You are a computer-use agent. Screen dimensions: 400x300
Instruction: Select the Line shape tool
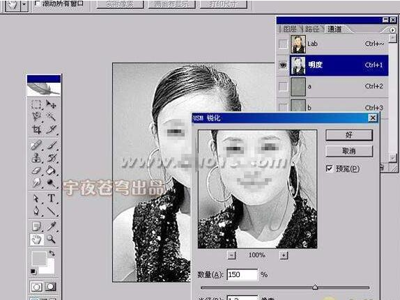coord(51,211)
